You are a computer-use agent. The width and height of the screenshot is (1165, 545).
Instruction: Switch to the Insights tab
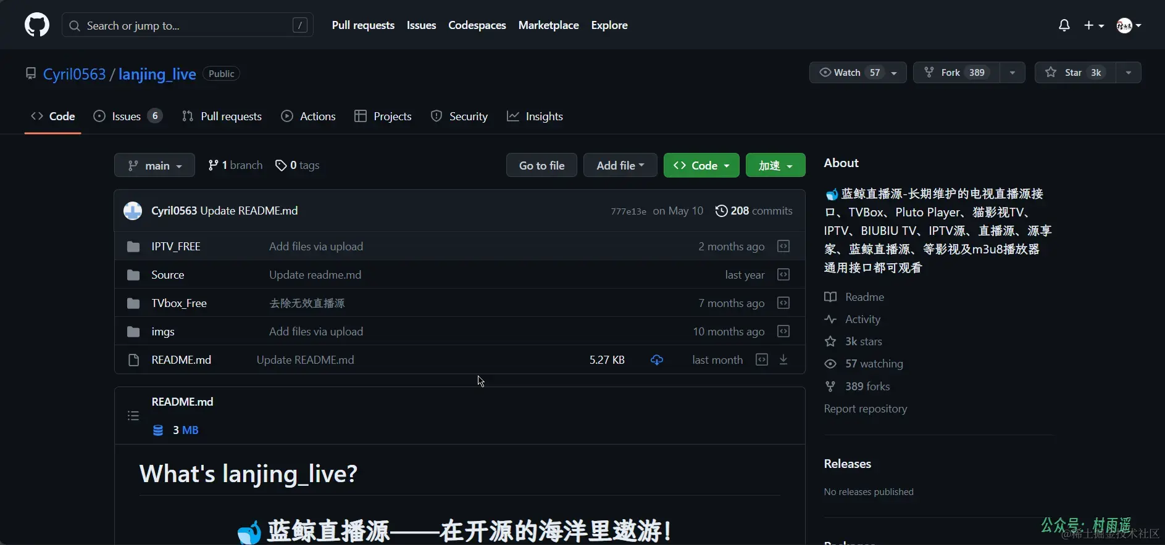click(x=535, y=117)
